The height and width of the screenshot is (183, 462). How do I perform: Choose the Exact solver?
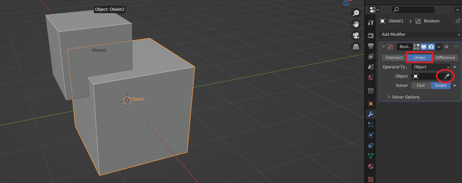[x=441, y=85]
